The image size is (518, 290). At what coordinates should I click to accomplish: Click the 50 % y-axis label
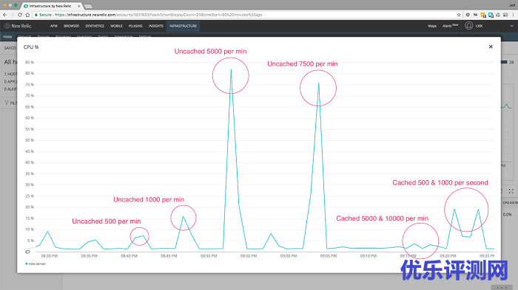(x=30, y=140)
